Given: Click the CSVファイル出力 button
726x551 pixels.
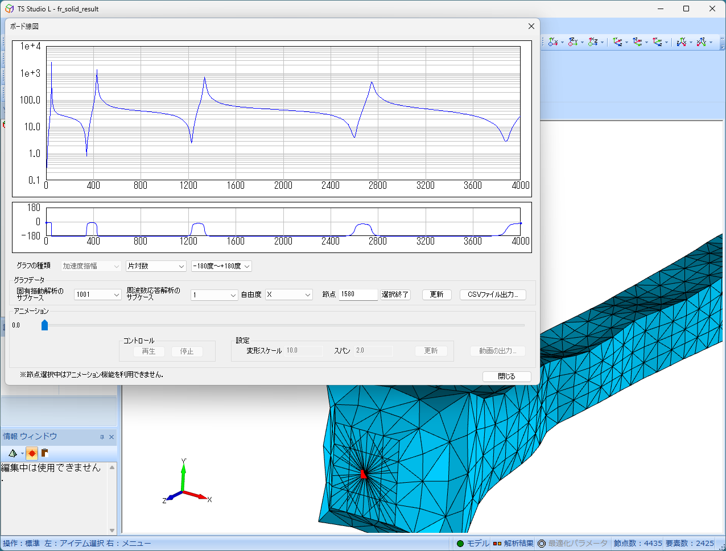Looking at the screenshot, I should coord(493,295).
